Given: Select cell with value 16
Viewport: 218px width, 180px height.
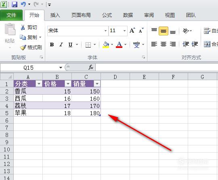Looking at the screenshot, I should click(x=57, y=99).
